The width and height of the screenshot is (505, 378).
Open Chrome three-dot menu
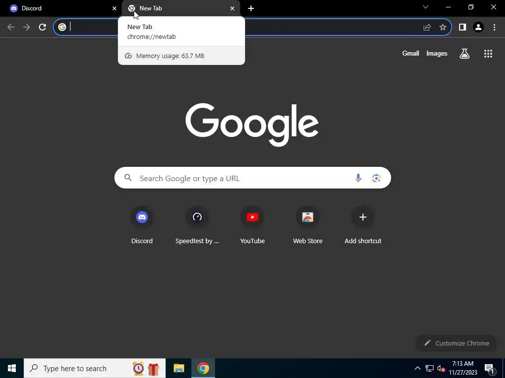click(494, 27)
